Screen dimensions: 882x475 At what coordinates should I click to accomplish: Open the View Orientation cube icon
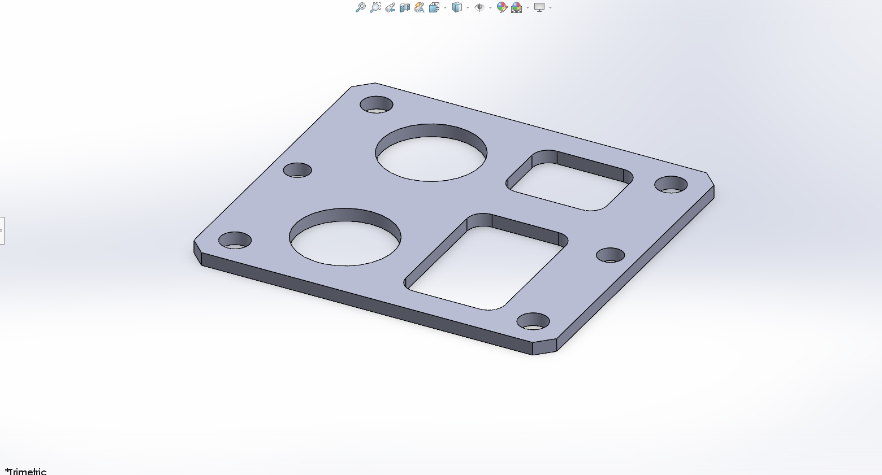[x=434, y=7]
